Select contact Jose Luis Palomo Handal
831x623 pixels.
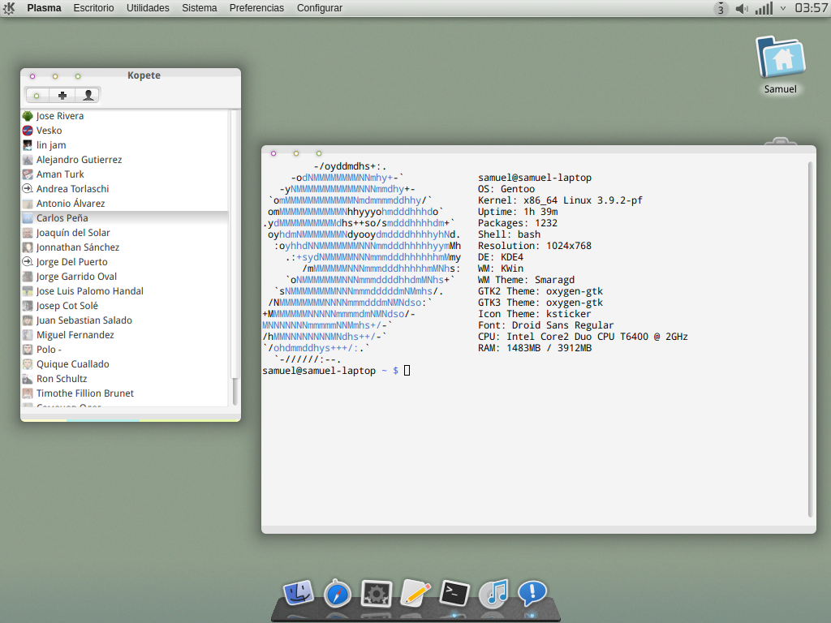coord(124,291)
